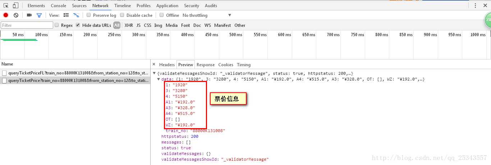This screenshot has width=491, height=165.
Task: Check the Disable cache option
Action: coord(122,15)
